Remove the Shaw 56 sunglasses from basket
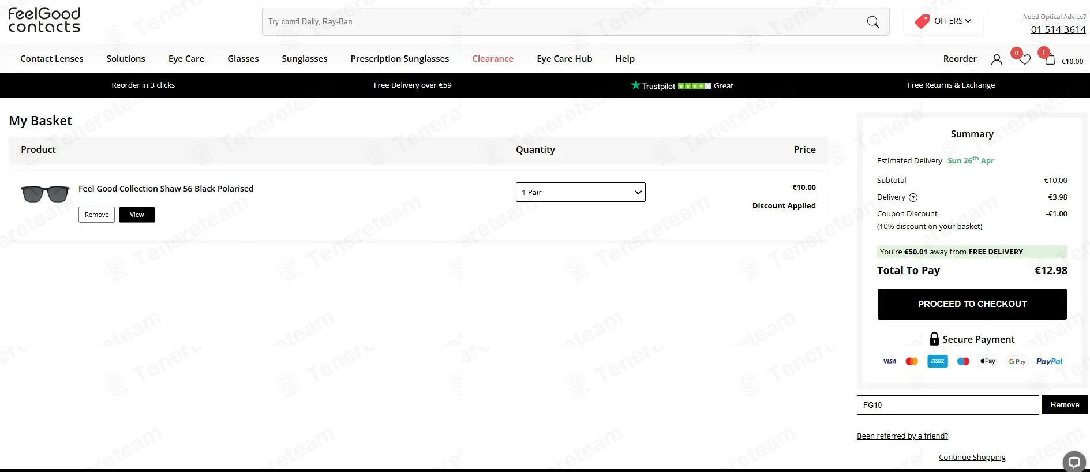This screenshot has height=472, width=1090. tap(96, 215)
